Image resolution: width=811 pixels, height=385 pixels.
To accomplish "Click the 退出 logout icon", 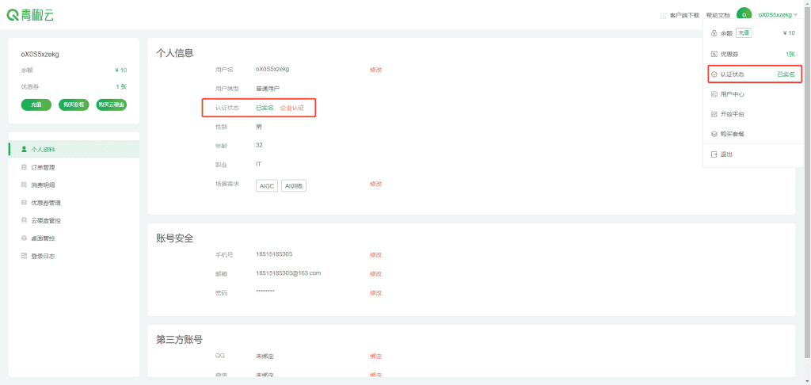I will coord(714,154).
